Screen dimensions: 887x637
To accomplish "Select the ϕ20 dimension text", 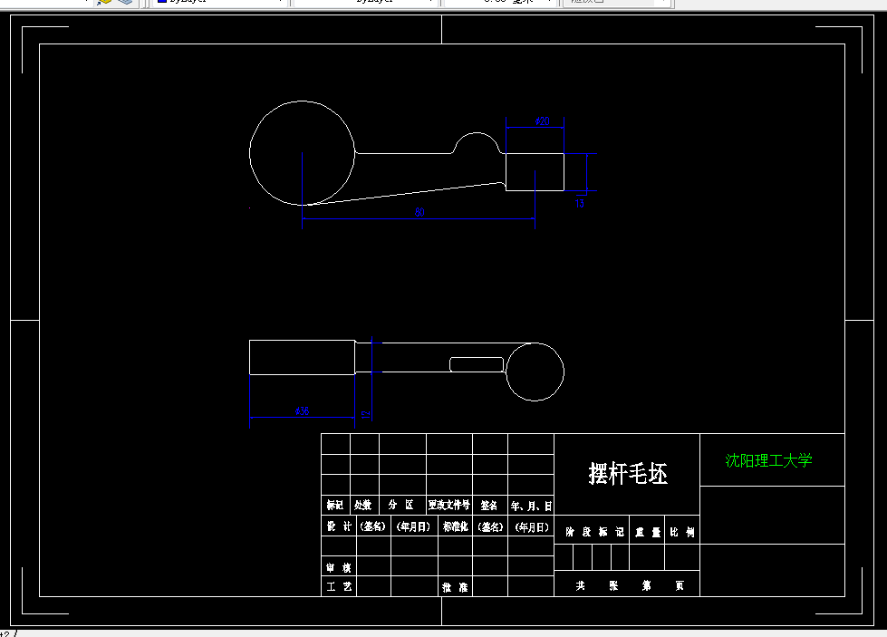I will [542, 121].
